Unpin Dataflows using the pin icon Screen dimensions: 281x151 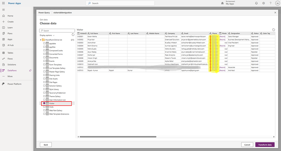pyautogui.click(x=30, y=70)
